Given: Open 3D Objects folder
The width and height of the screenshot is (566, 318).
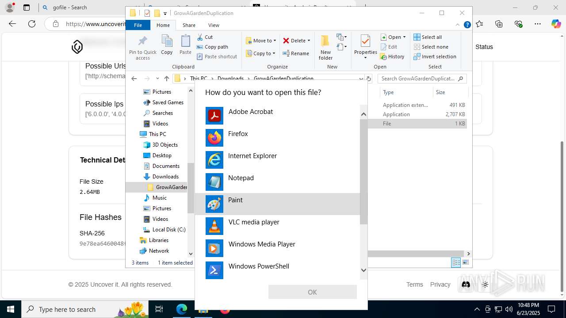Looking at the screenshot, I should point(161,144).
